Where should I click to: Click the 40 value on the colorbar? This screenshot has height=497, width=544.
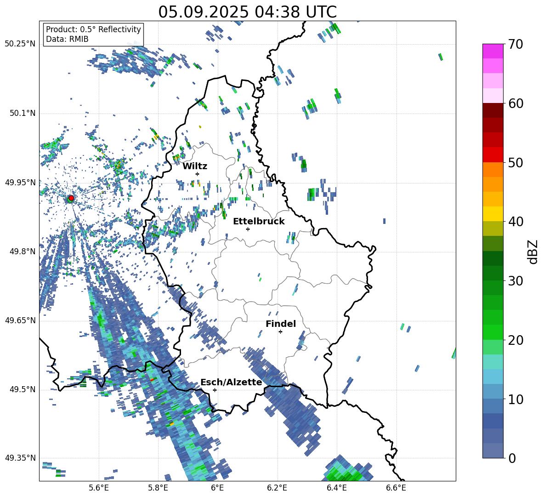coord(515,222)
